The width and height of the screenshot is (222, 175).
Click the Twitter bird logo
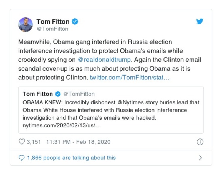200,21
